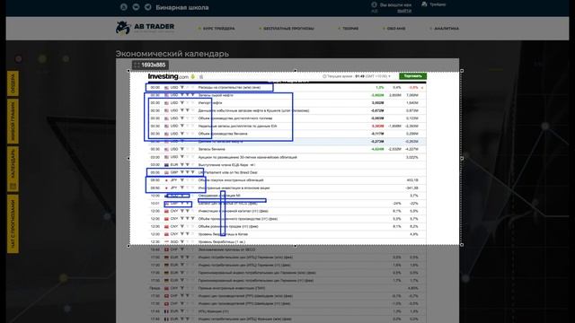Screen dimensions: 575x323
Task: Select the Живой график side tab
Action: pos(13,121)
